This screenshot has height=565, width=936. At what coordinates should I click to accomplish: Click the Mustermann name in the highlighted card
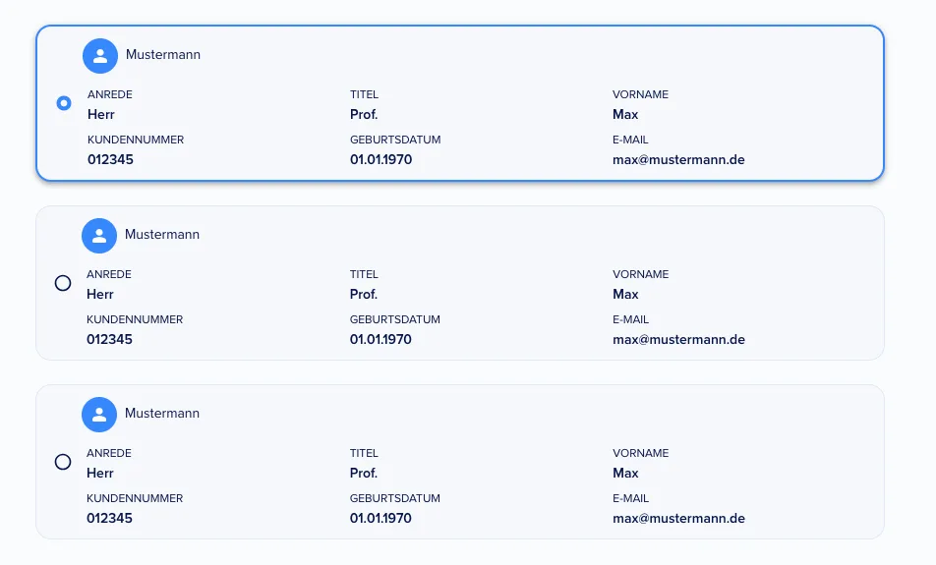[163, 54]
